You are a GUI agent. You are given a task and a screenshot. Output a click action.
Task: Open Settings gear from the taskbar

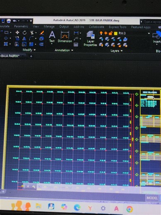point(103,208)
